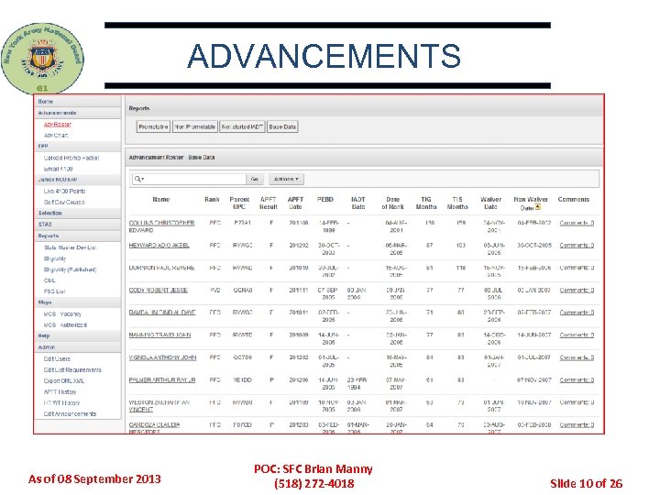Open the Email 4100 link

tap(58, 169)
